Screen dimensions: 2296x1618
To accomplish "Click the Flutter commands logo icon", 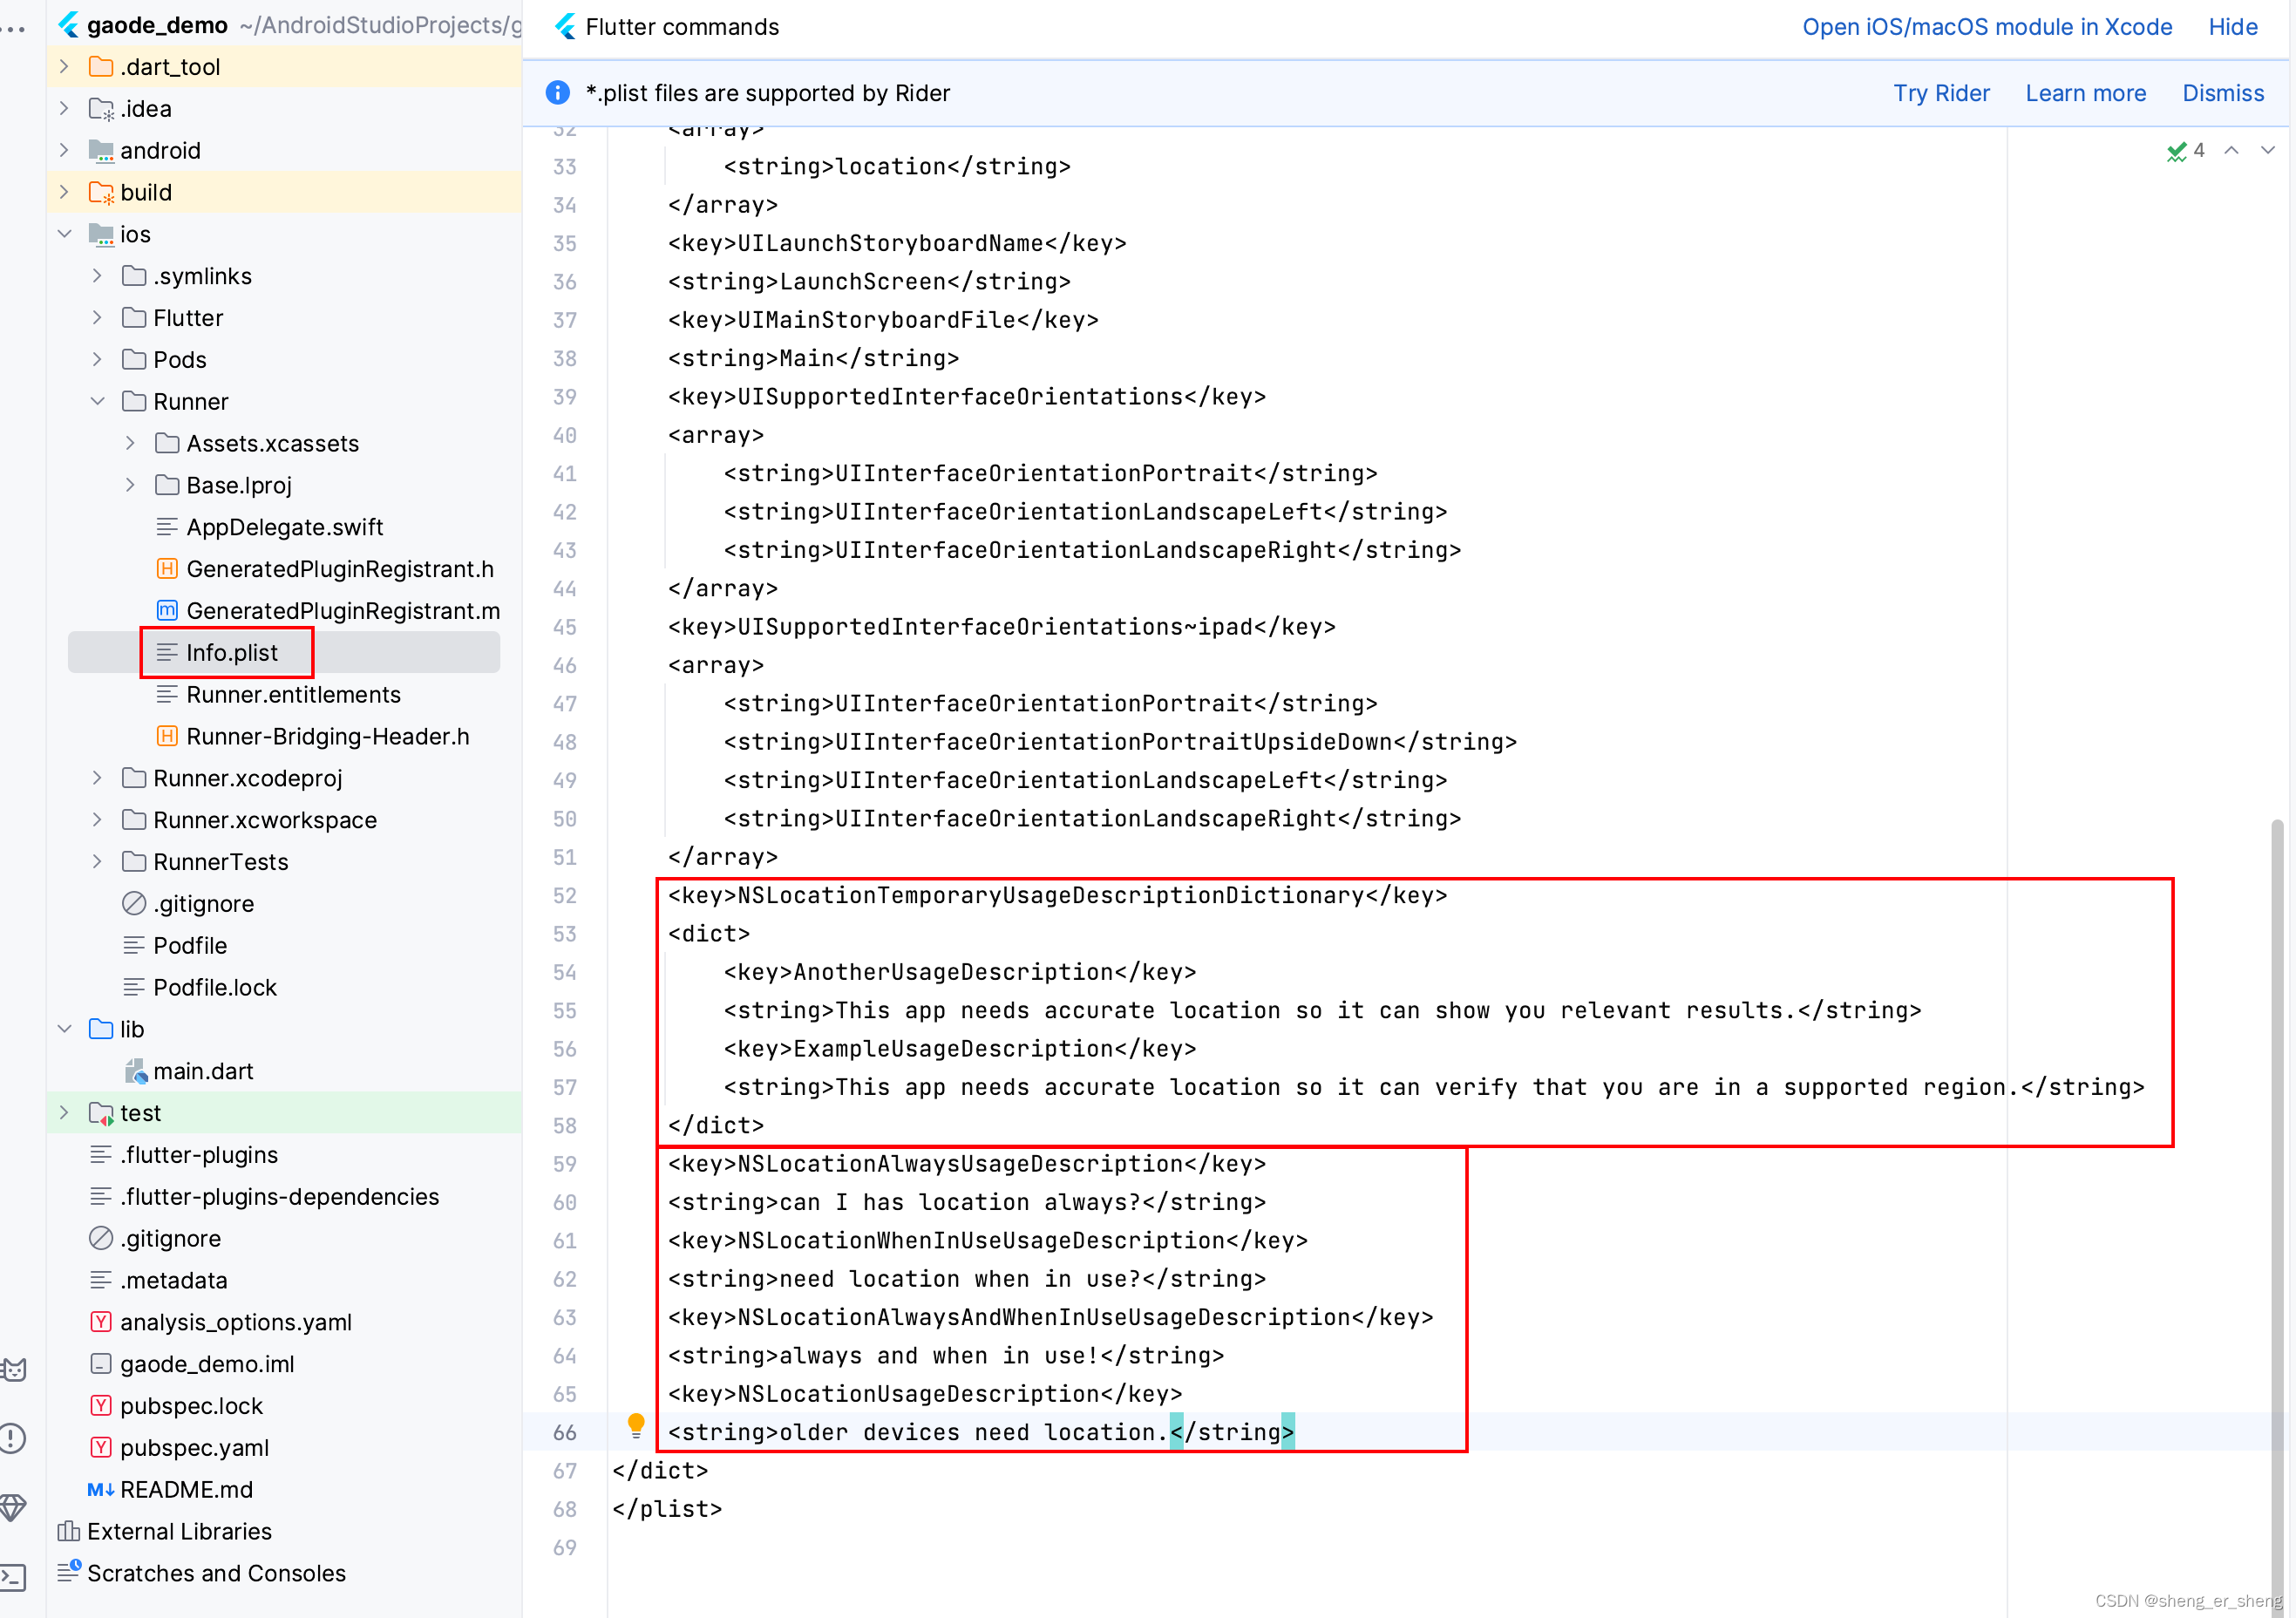I will [566, 27].
